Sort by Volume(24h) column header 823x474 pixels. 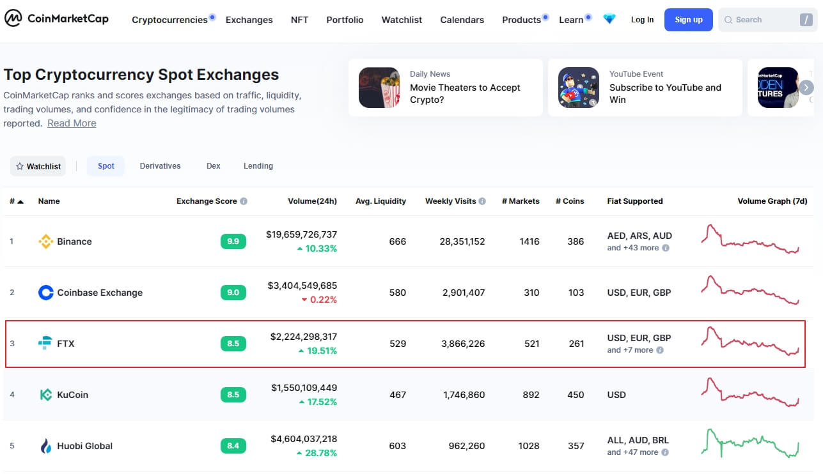[x=312, y=201]
